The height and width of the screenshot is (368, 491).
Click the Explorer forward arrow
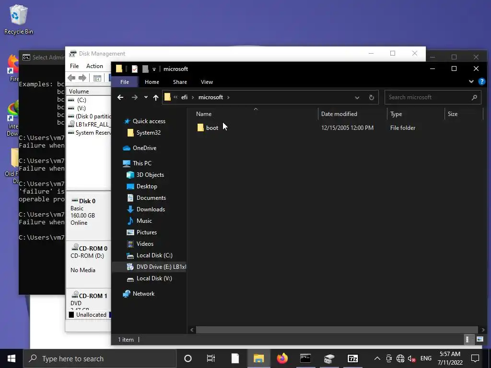point(135,97)
